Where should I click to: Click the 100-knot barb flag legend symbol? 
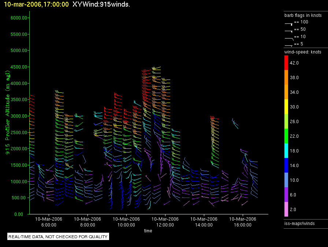[288, 23]
